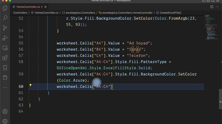
Task: Click the Controllers breadcrumb
Action: point(20,13)
